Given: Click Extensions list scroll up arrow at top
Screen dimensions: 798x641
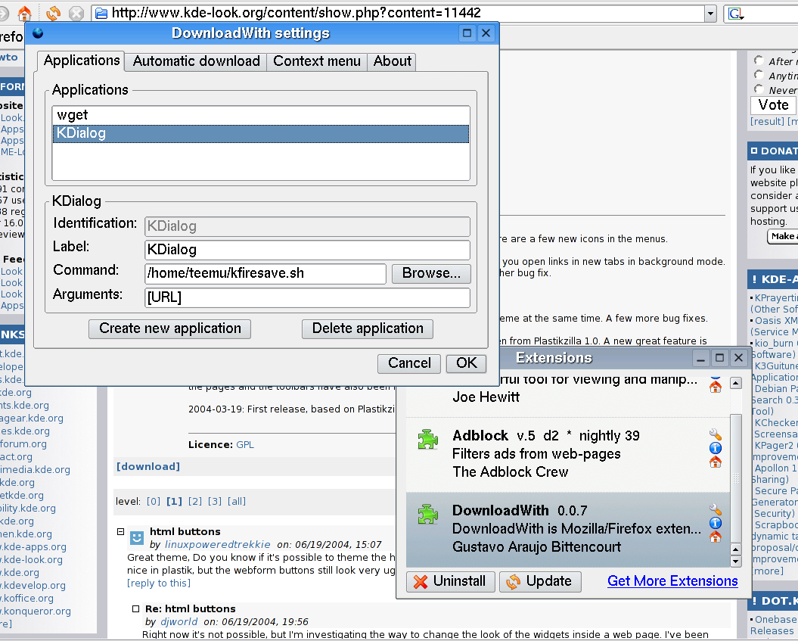Looking at the screenshot, I should pyautogui.click(x=736, y=383).
